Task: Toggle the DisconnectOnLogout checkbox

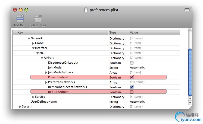Action: (x=132, y=63)
